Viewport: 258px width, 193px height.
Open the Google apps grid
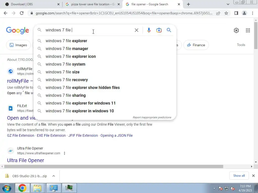coord(248,30)
